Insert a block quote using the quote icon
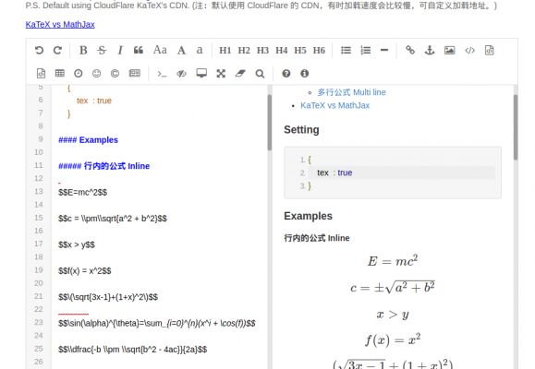535x369 pixels. pos(139,51)
